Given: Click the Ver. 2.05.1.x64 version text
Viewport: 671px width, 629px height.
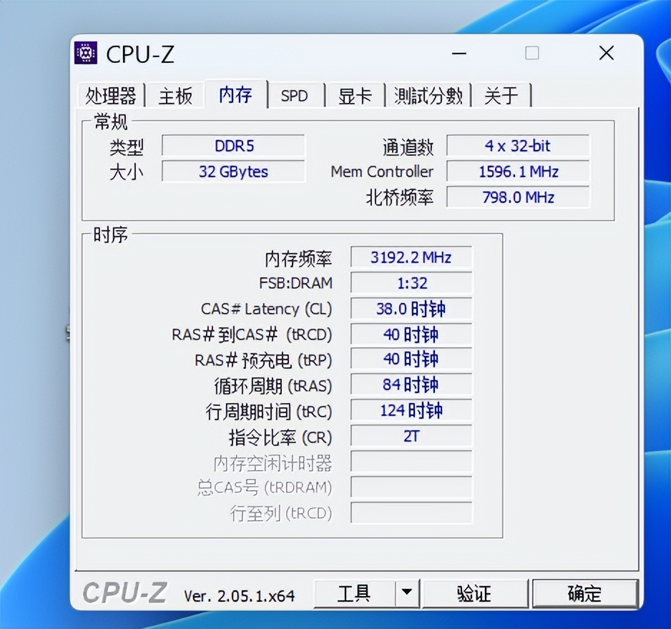Looking at the screenshot, I should (239, 595).
